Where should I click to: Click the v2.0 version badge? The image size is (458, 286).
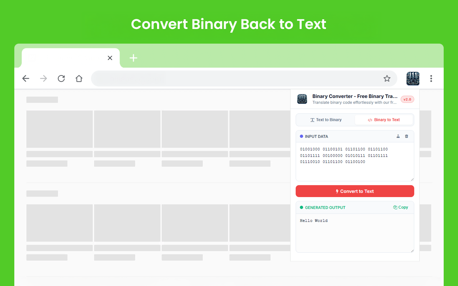tap(407, 99)
